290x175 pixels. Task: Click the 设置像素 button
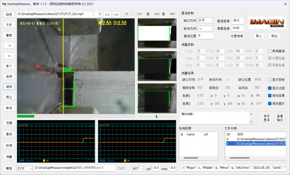(237, 36)
